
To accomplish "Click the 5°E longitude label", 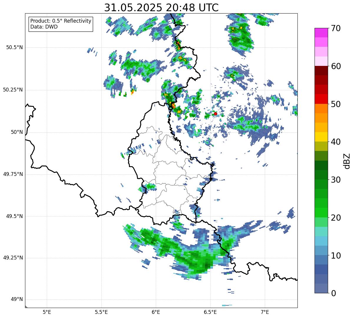I will point(47,312).
